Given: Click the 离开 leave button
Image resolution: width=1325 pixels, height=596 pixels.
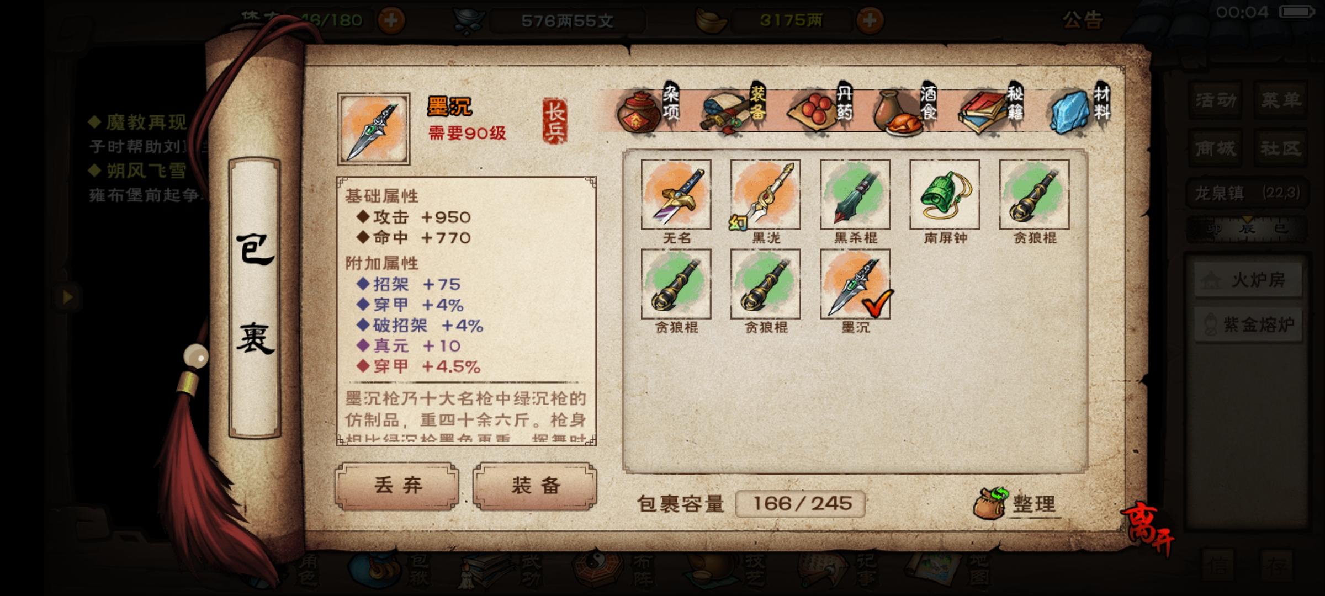Looking at the screenshot, I should point(1147,530).
